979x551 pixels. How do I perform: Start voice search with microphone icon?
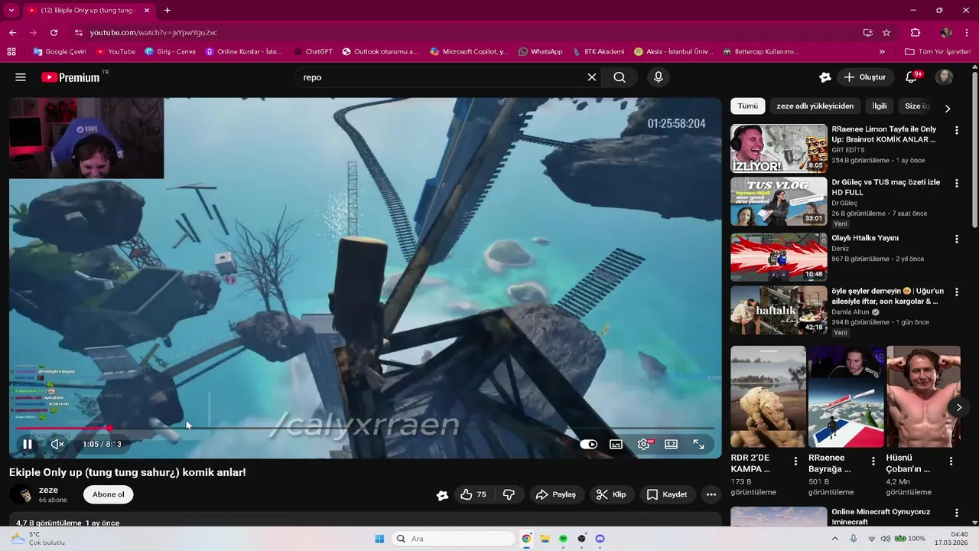pos(658,77)
